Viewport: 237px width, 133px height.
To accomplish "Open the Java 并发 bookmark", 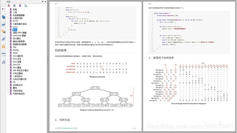I will (17, 59).
